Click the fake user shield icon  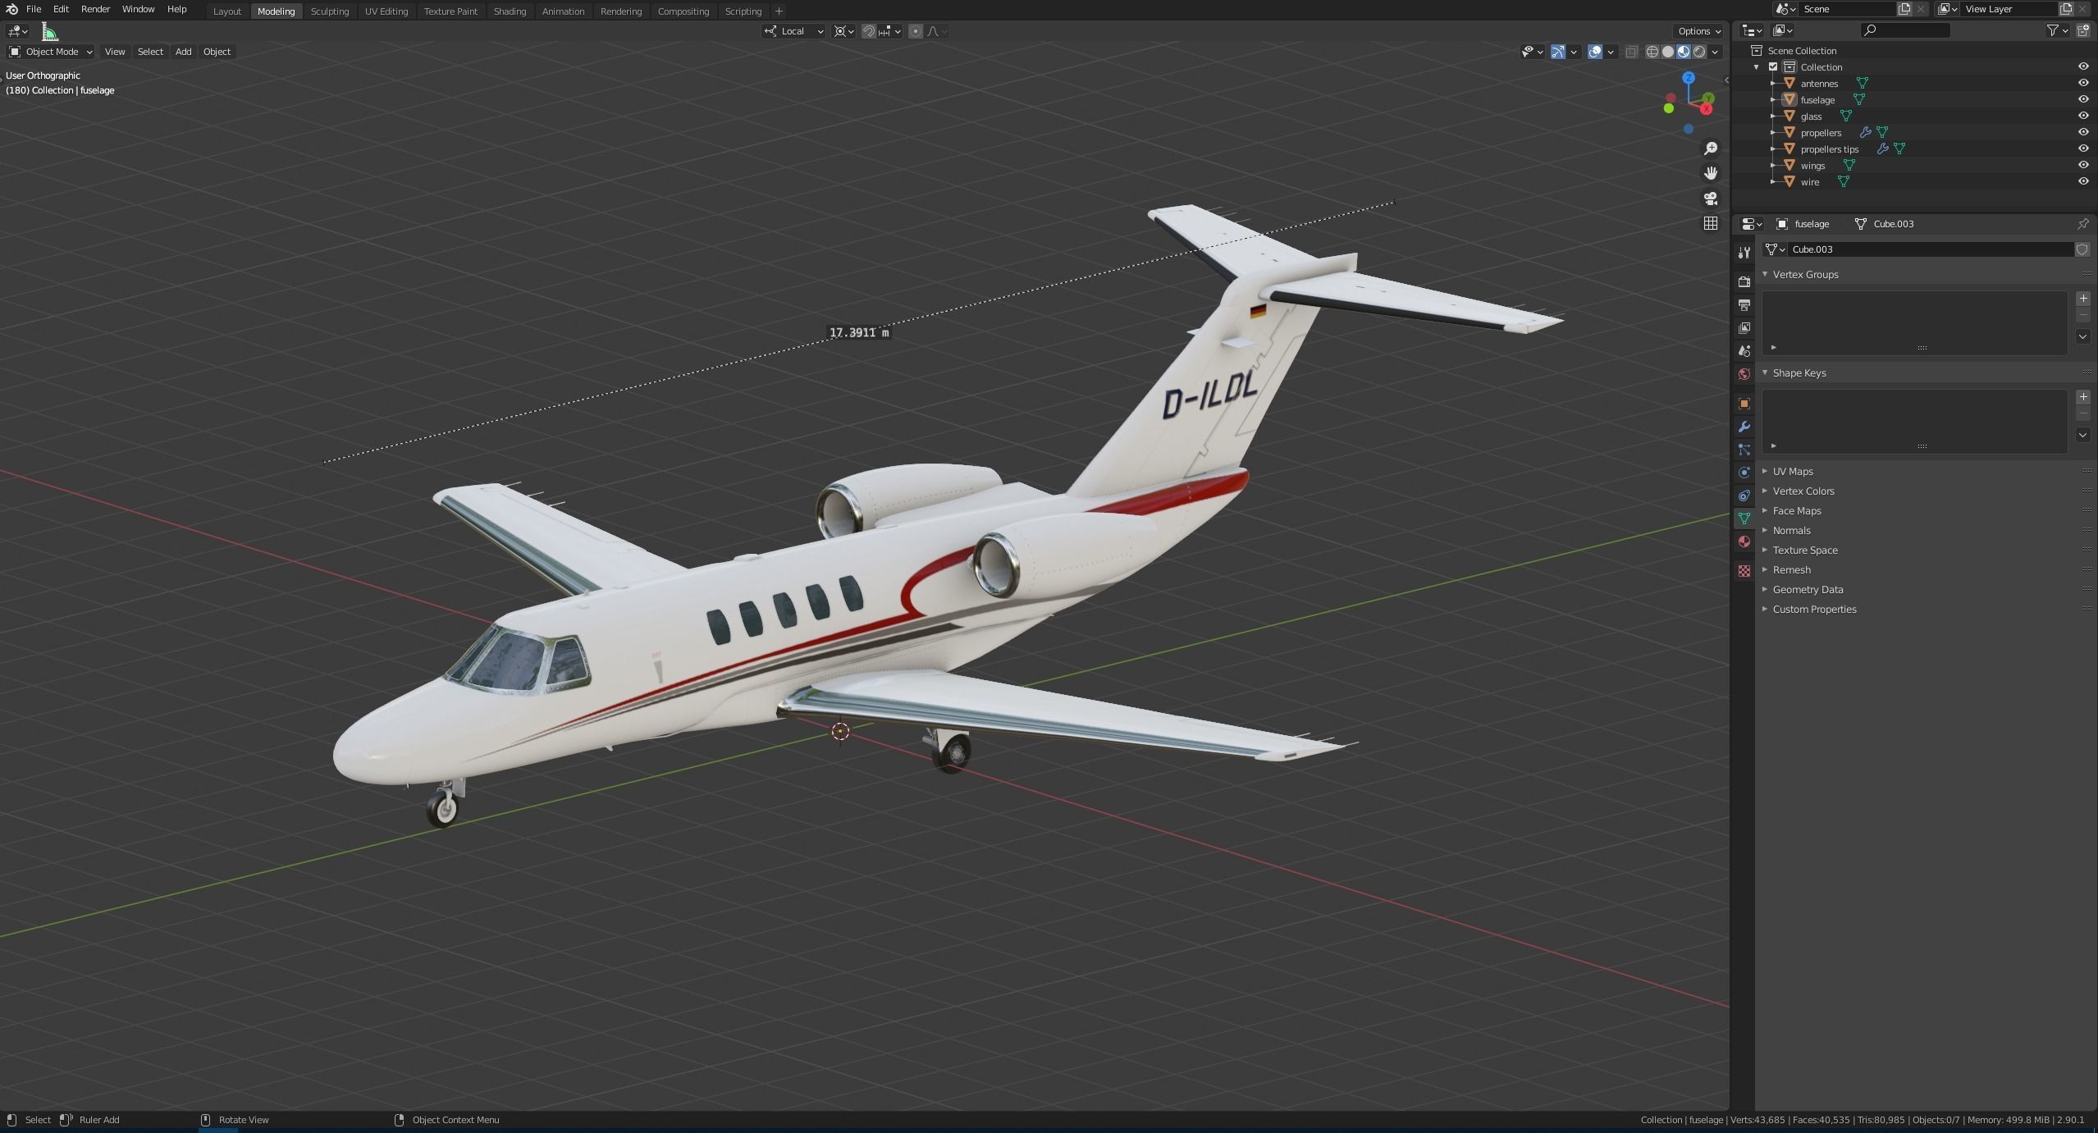click(2082, 249)
